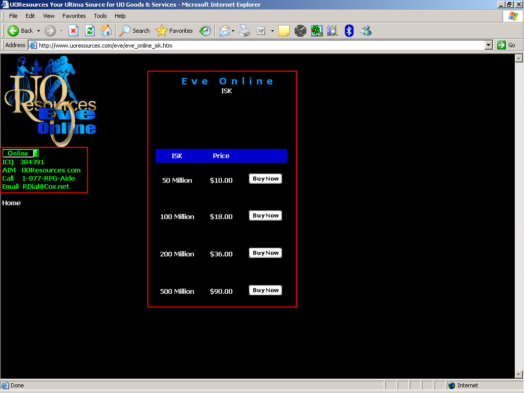This screenshot has width=524, height=393.
Task: Launch ICQ Pro flower icon
Action: pos(316,31)
